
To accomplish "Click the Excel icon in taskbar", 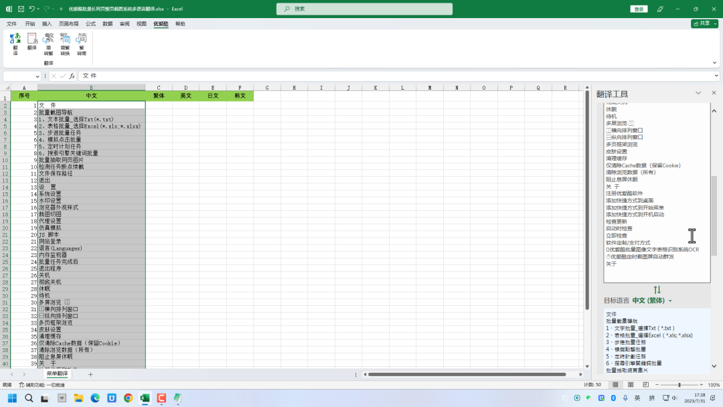I will click(145, 398).
